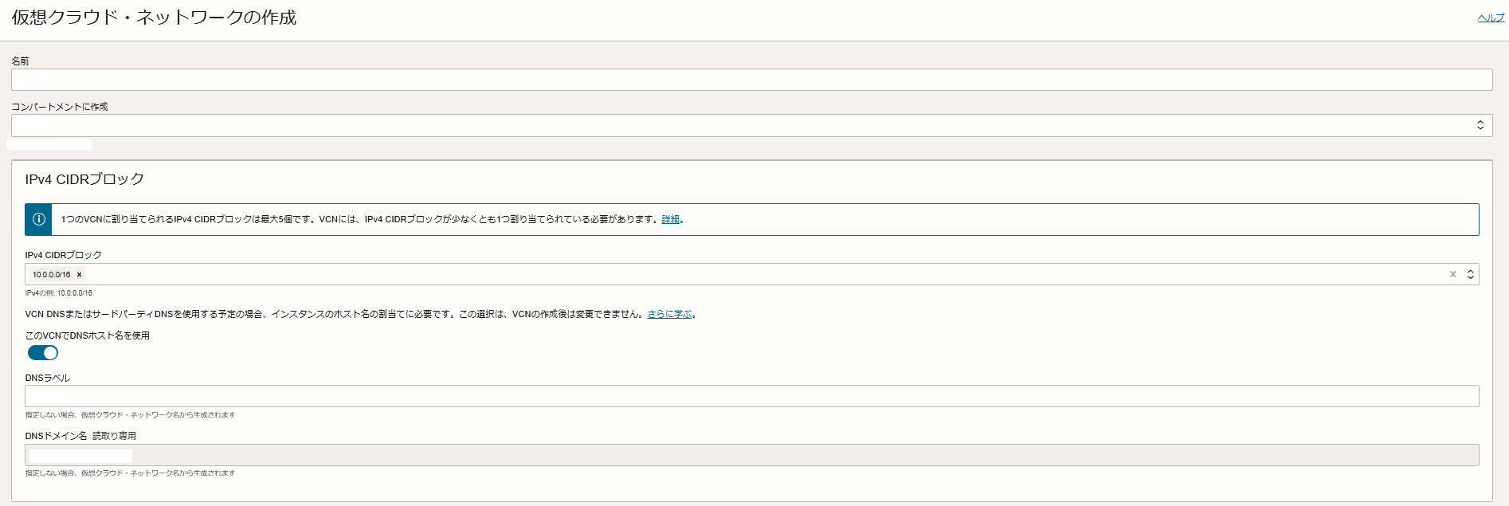This screenshot has width=1509, height=506.
Task: Open the コンパートメントに作成 dropdown
Action: [x=751, y=125]
